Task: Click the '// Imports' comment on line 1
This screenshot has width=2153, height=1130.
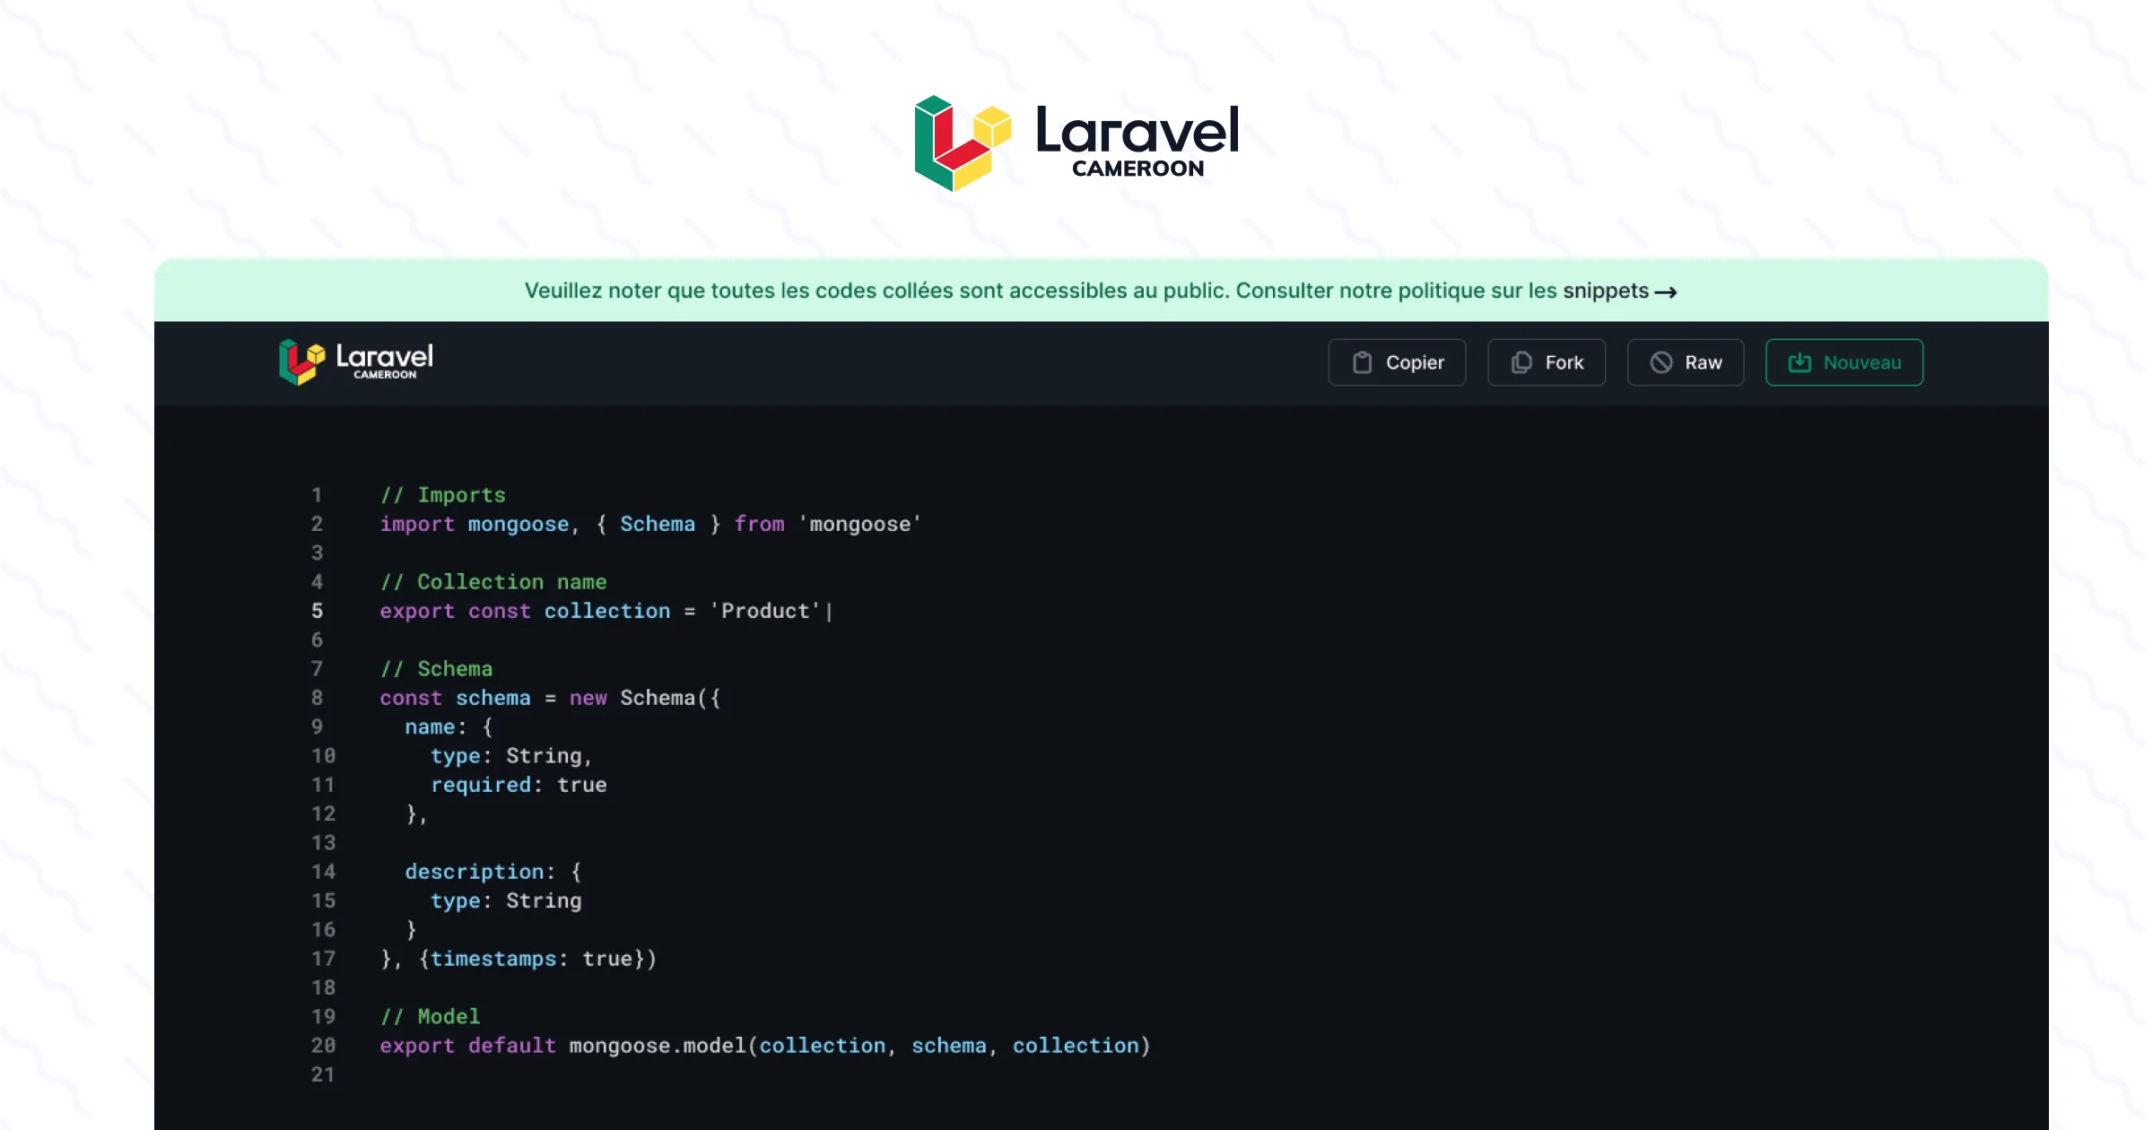Action: pos(443,494)
